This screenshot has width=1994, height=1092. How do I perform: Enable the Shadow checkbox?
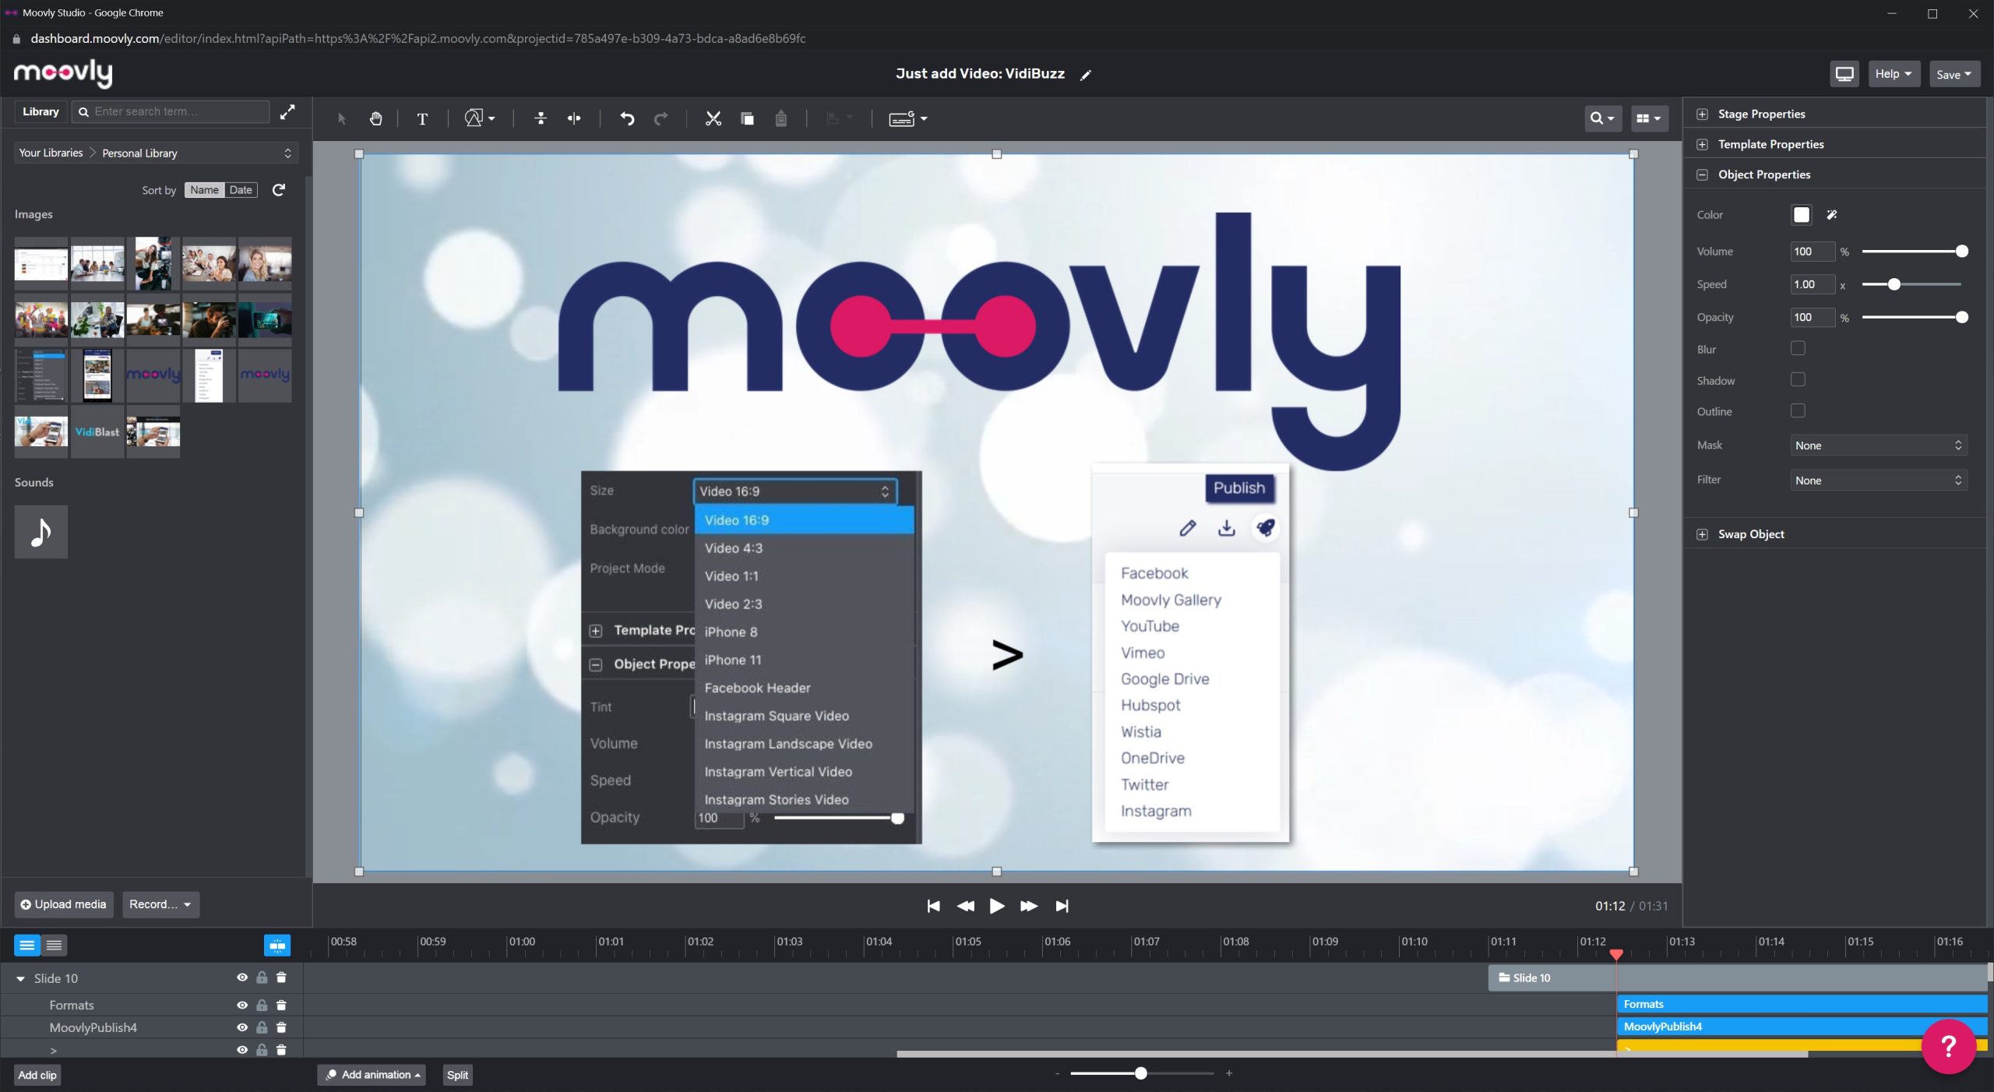click(1798, 379)
